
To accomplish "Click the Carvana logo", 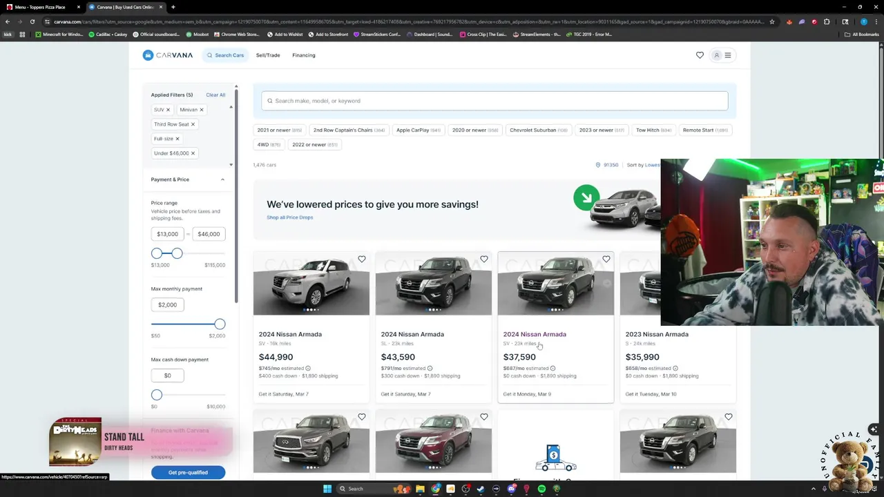I will pyautogui.click(x=168, y=55).
